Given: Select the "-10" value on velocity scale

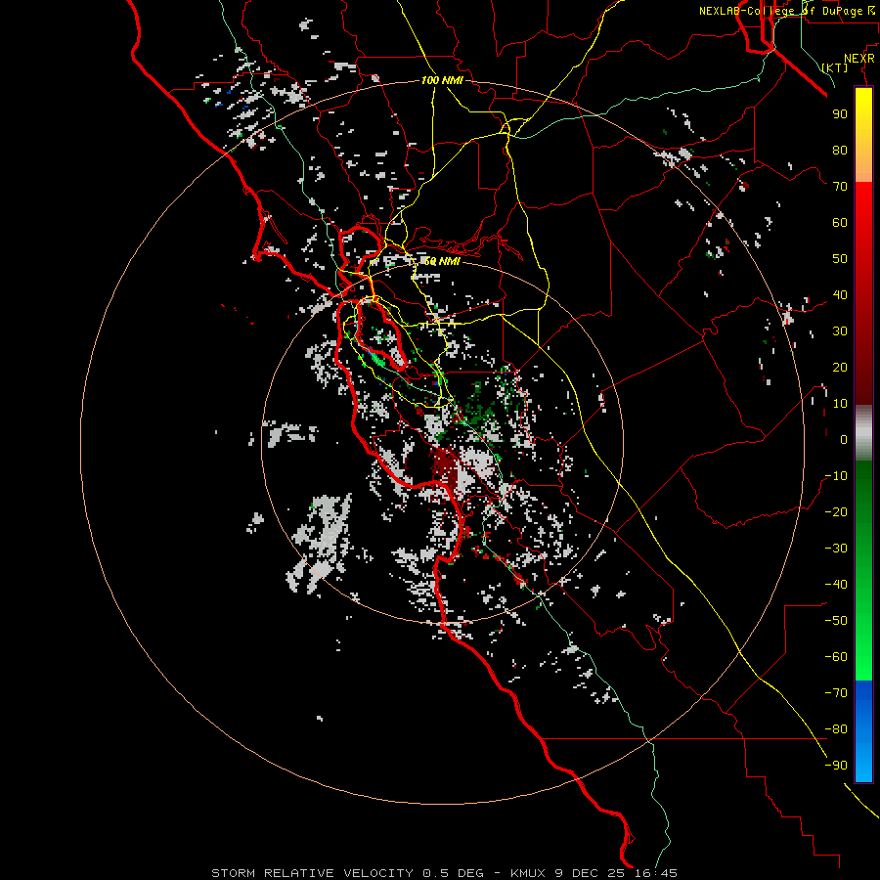Looking at the screenshot, I should (836, 476).
